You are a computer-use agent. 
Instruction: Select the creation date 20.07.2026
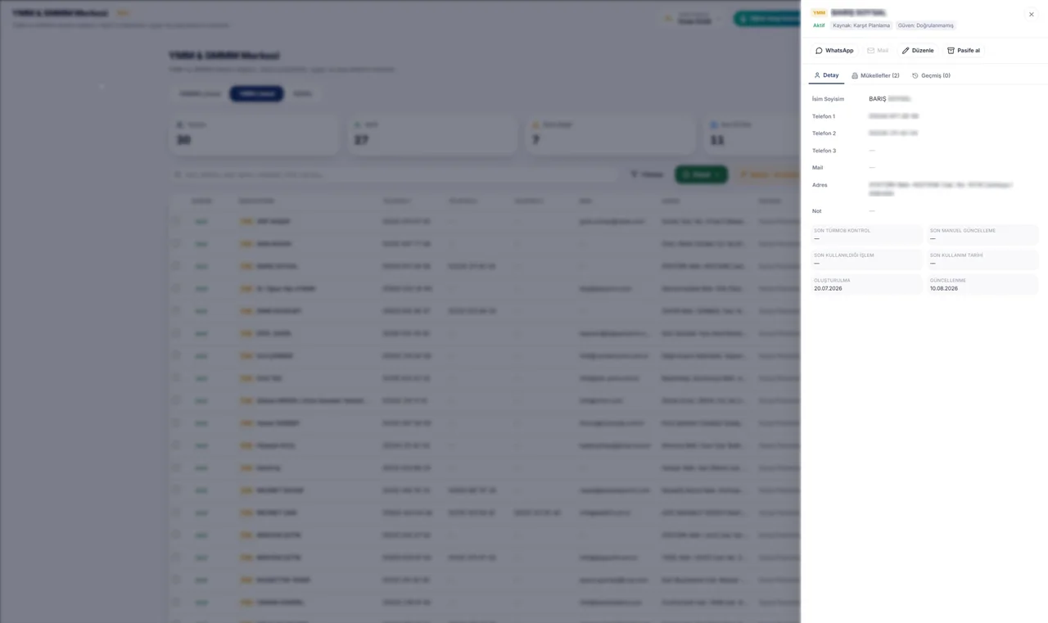tap(828, 288)
